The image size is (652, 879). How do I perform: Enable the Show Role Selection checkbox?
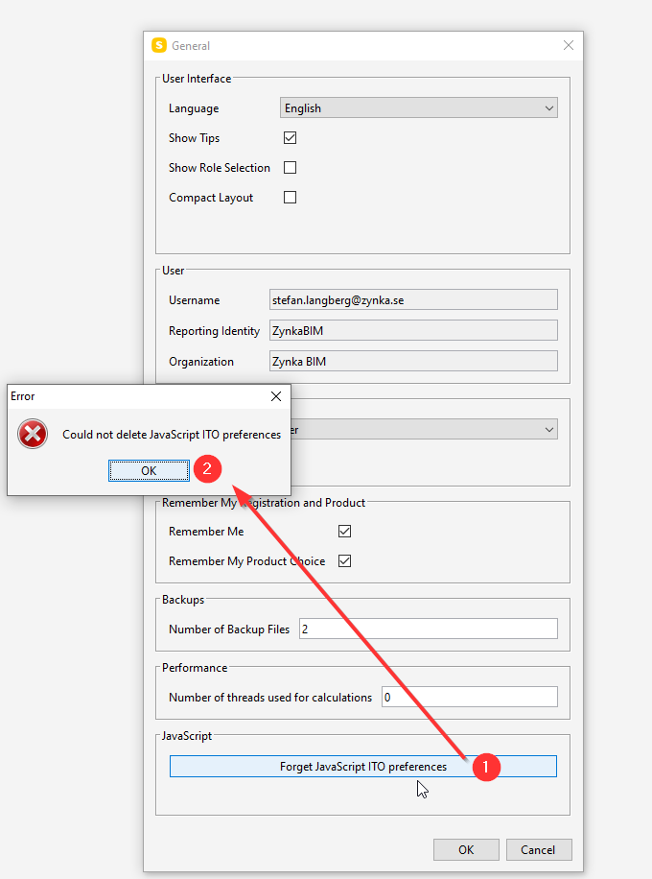[x=290, y=168]
